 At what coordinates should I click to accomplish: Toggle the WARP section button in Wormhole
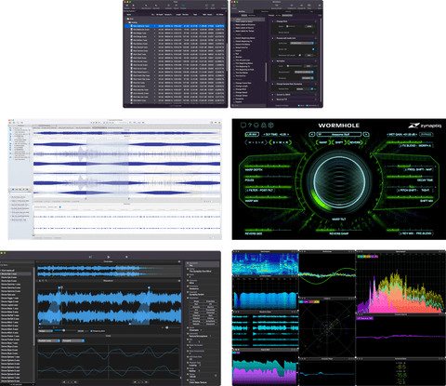[323, 142]
